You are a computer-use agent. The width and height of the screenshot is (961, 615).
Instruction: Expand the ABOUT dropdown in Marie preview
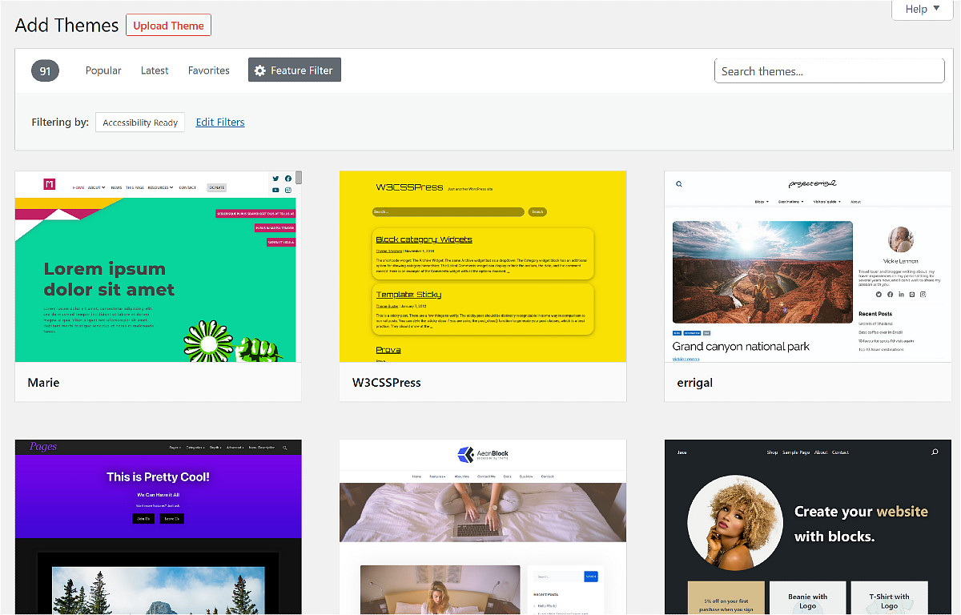click(96, 187)
